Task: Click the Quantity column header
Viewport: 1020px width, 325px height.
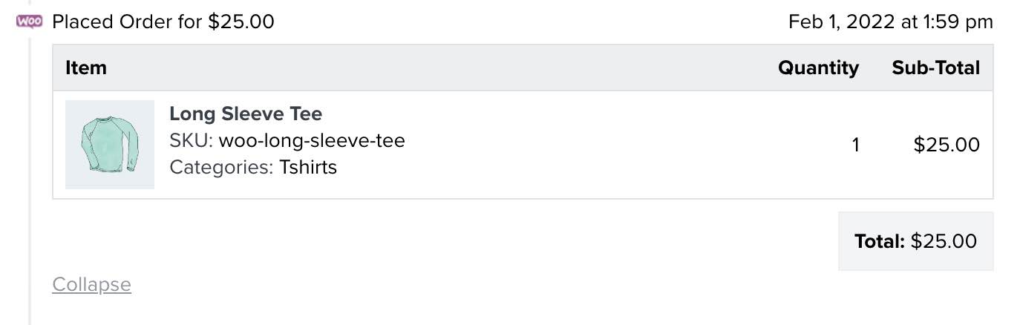Action: pos(818,68)
